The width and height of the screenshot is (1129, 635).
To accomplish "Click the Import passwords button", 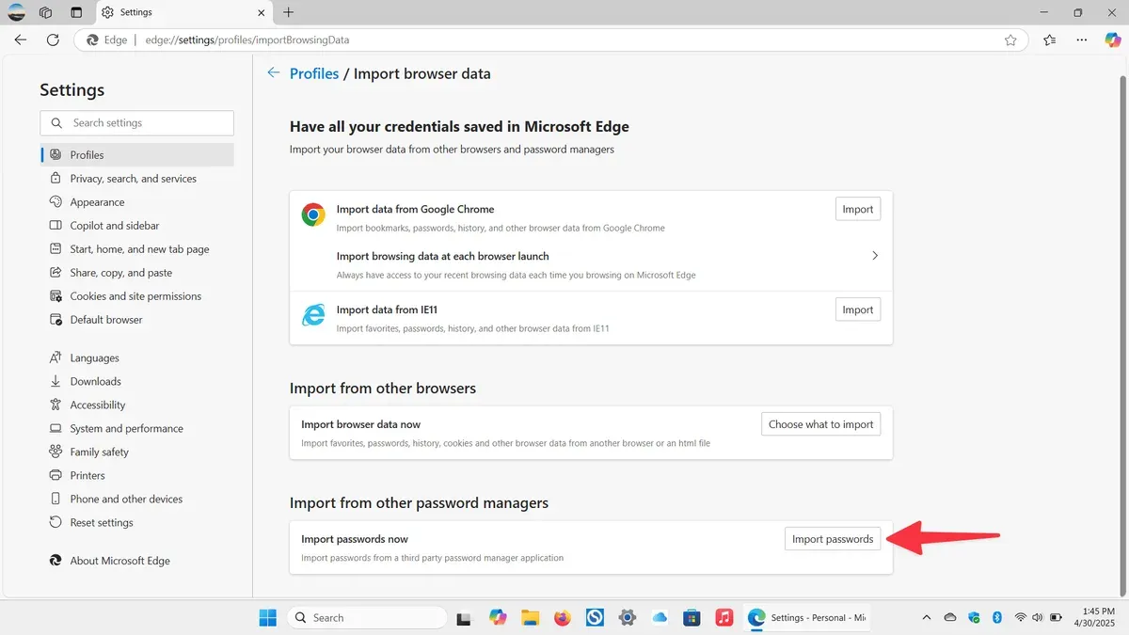I will (x=833, y=539).
